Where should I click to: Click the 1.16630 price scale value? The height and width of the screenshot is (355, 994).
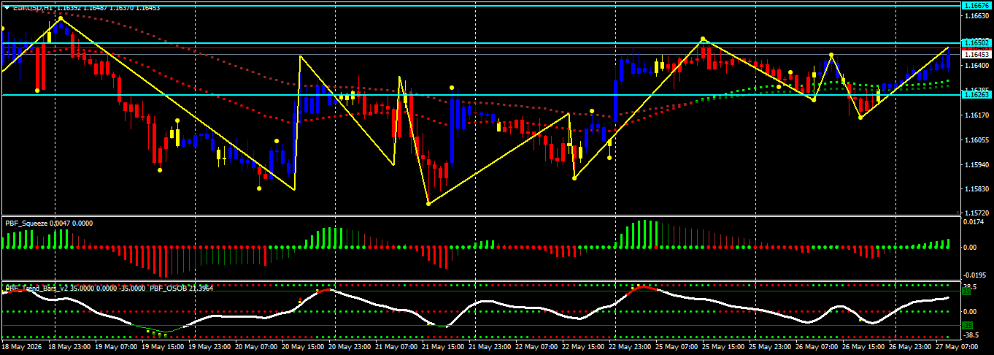pos(976,15)
